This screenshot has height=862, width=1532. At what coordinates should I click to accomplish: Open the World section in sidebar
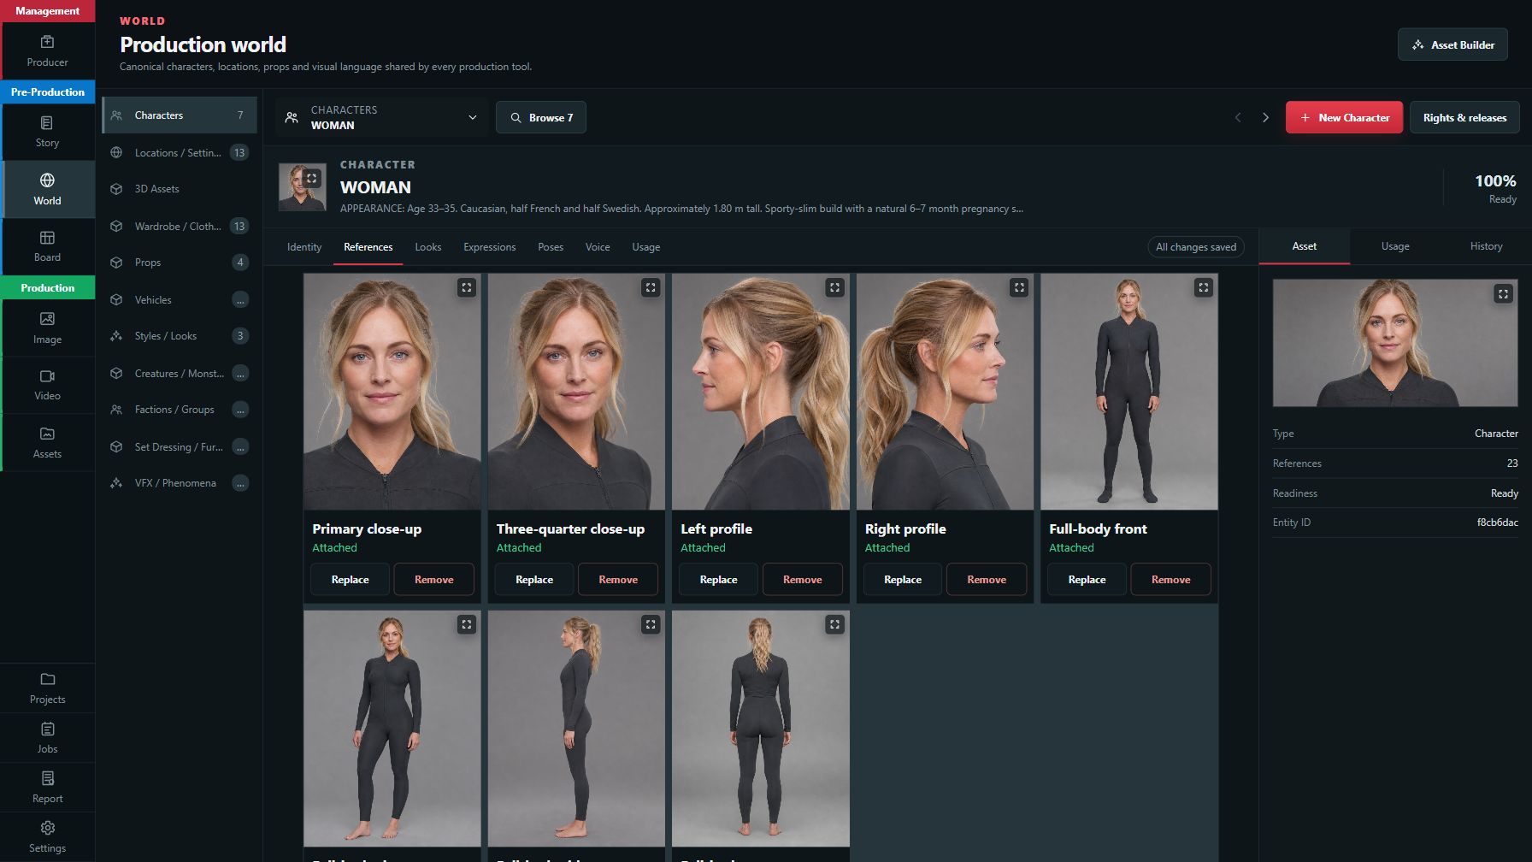48,189
